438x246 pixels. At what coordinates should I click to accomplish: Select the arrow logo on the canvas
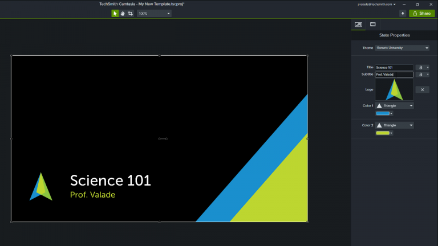tap(41, 186)
